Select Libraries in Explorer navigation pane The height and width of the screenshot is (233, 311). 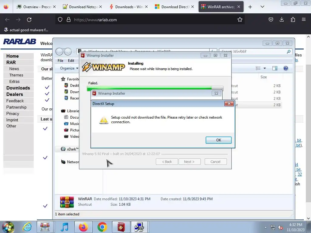pyautogui.click(x=70, y=111)
